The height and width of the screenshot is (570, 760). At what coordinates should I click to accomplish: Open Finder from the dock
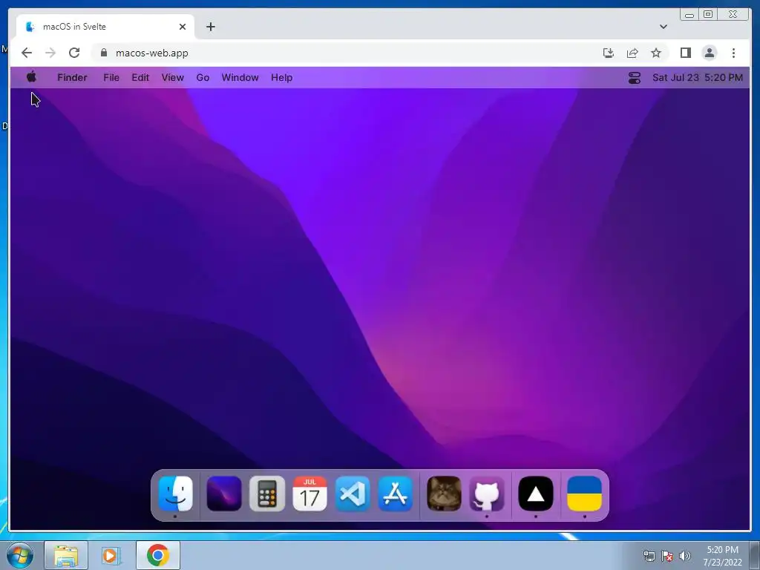175,494
